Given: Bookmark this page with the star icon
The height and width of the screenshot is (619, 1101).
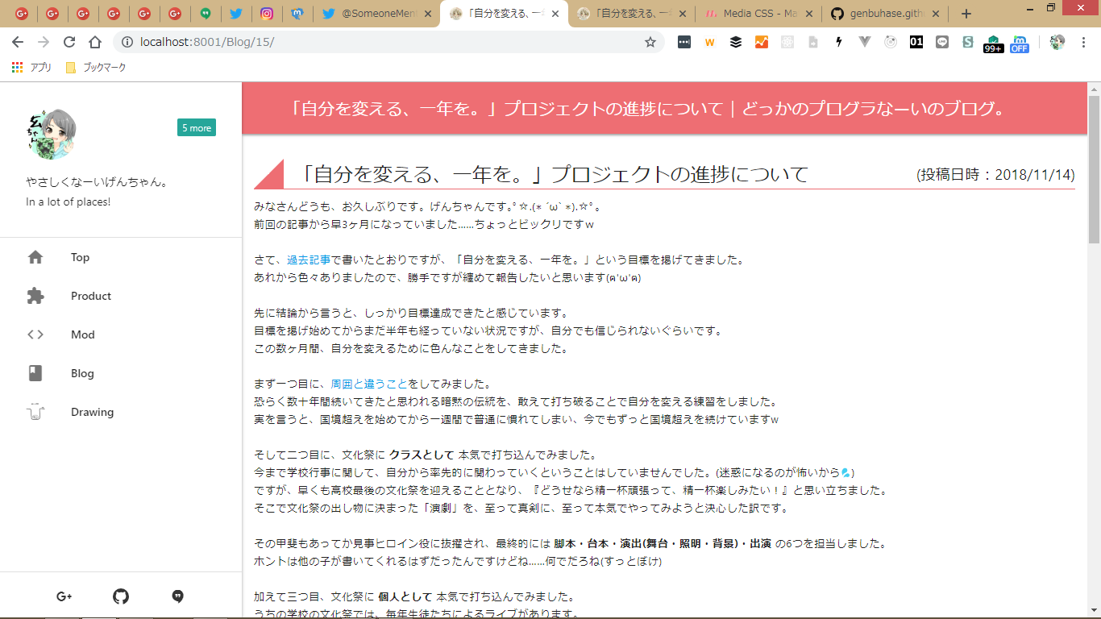Looking at the screenshot, I should [650, 42].
